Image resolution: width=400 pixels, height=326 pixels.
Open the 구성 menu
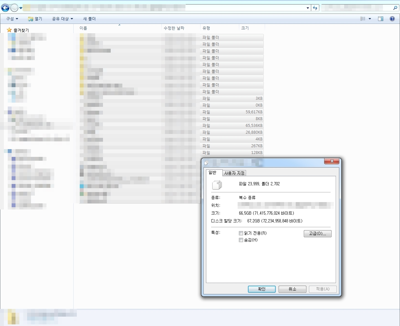click(12, 19)
